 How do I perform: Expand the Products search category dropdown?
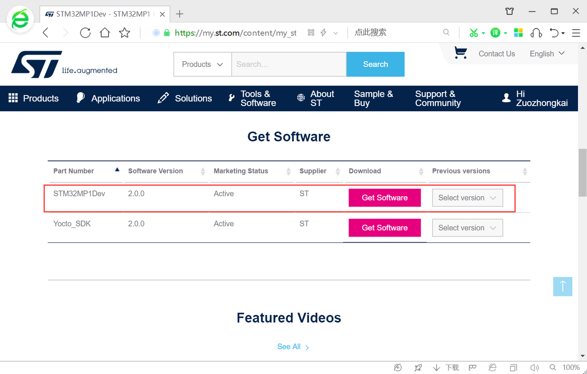202,64
